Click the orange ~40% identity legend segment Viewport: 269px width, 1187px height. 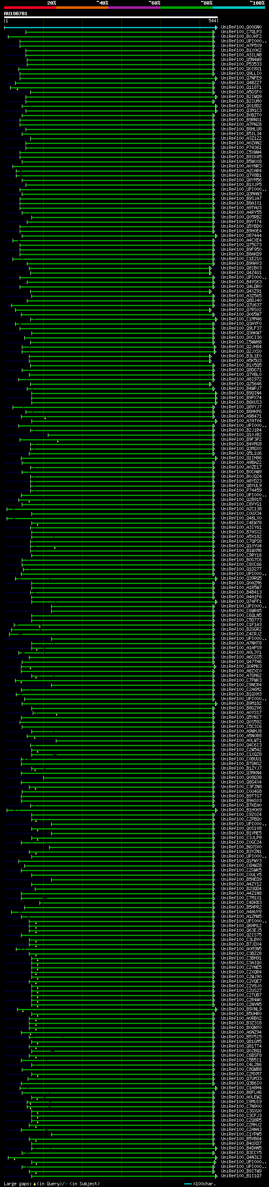[82, 8]
